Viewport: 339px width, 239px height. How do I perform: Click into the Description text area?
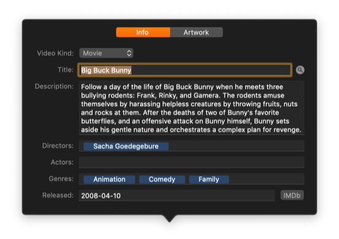[x=192, y=108]
